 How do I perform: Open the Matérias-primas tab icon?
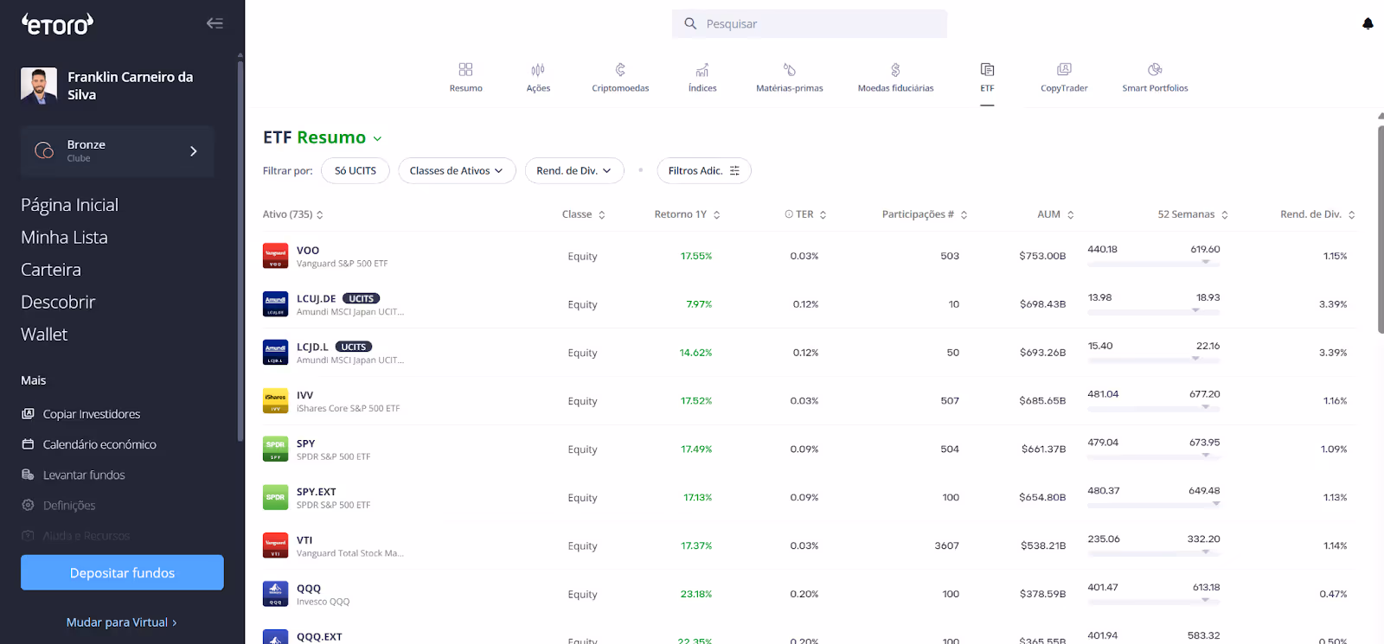pyautogui.click(x=790, y=69)
